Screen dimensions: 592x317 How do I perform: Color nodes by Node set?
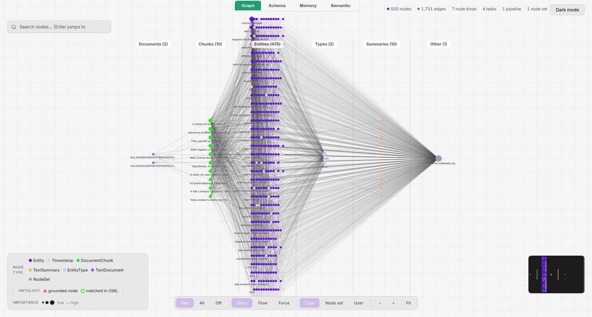(x=334, y=303)
